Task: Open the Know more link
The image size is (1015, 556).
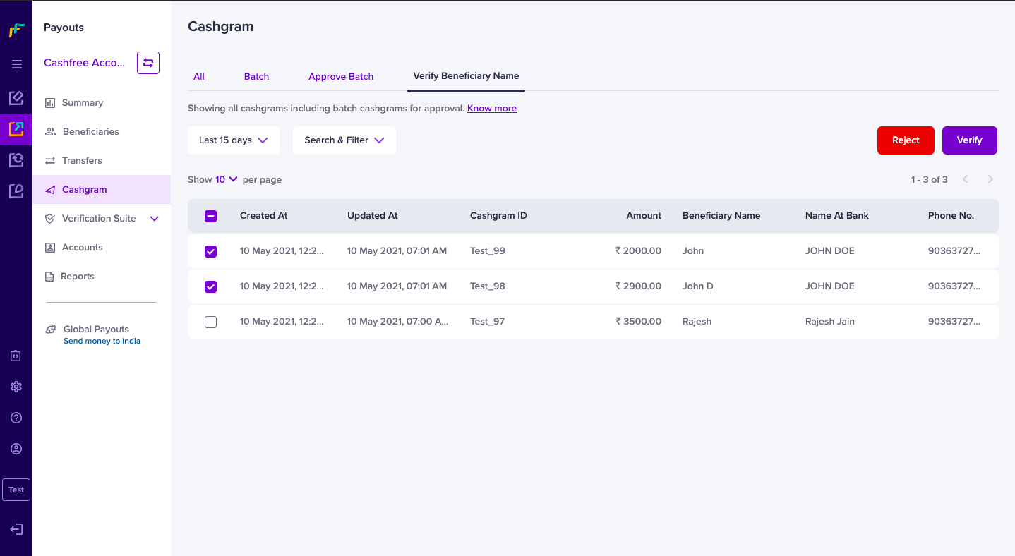Action: click(492, 109)
